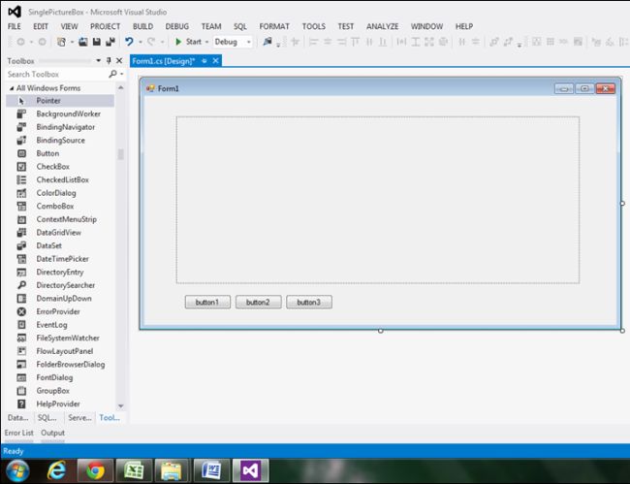Open the BUILD menu
630x484 pixels.
click(x=142, y=26)
